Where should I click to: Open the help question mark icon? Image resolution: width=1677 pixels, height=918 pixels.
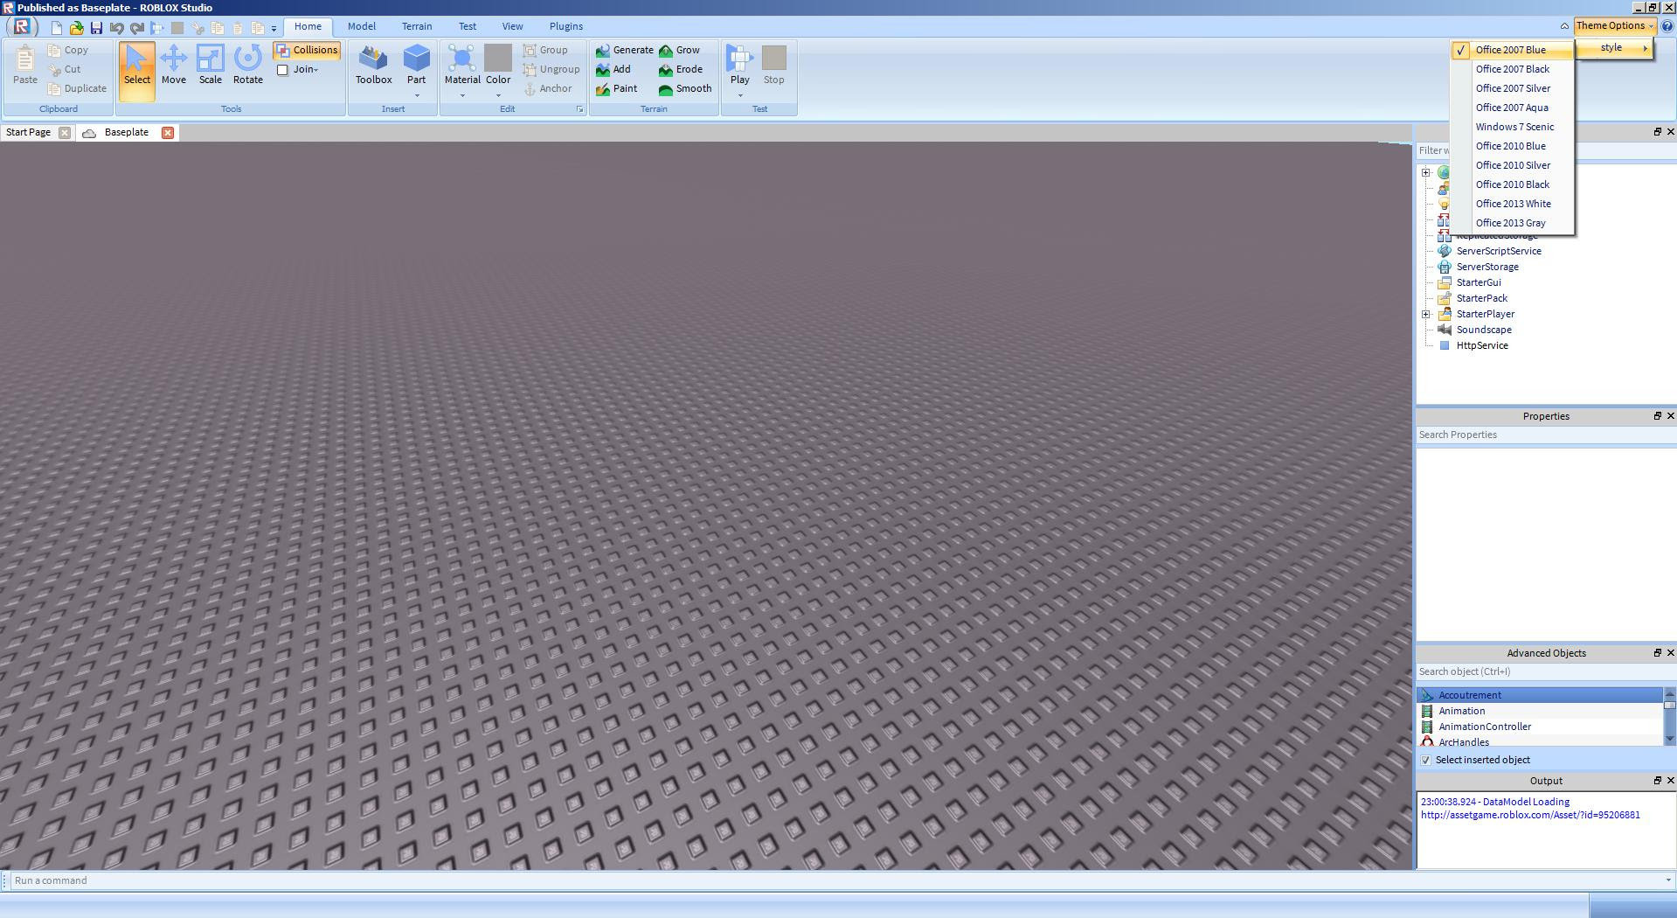click(x=1667, y=26)
